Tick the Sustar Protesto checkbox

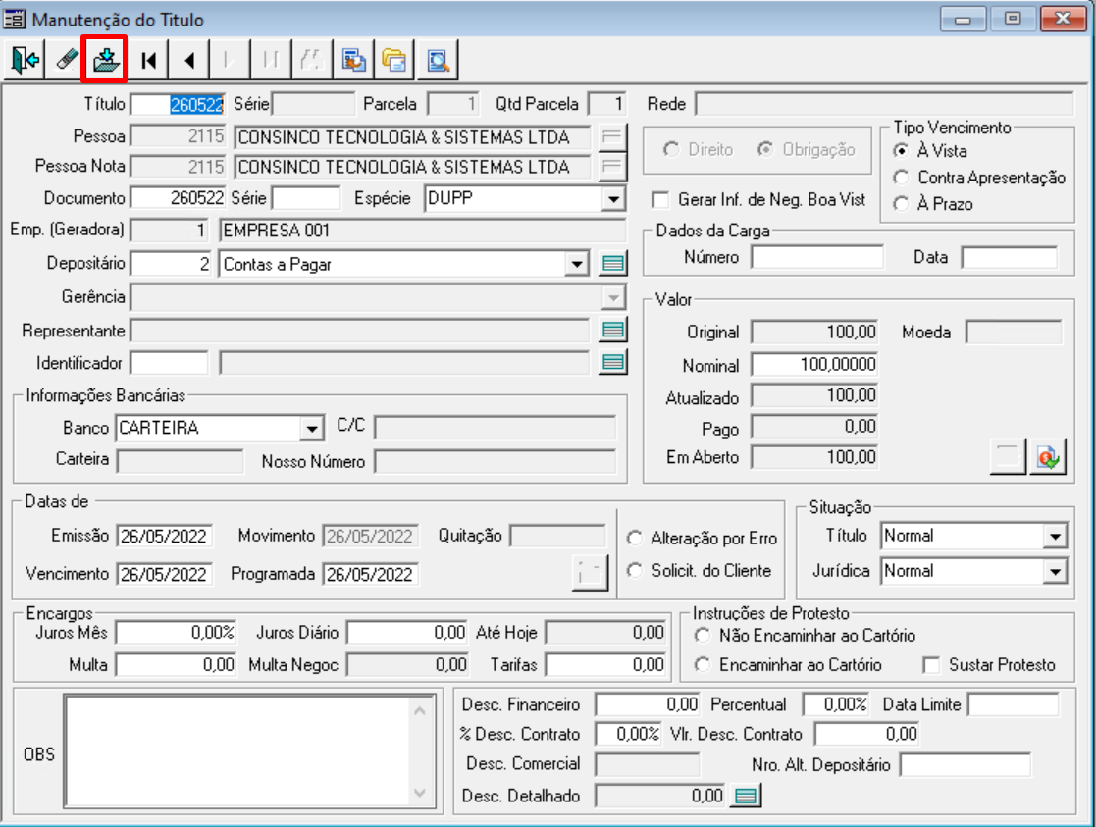click(931, 665)
